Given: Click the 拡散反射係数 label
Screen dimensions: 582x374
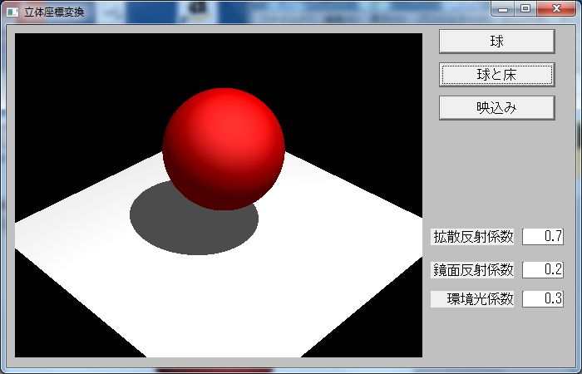Looking at the screenshot, I should (x=472, y=237).
